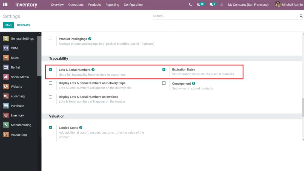Open the conversations chat icon

click(x=211, y=5)
